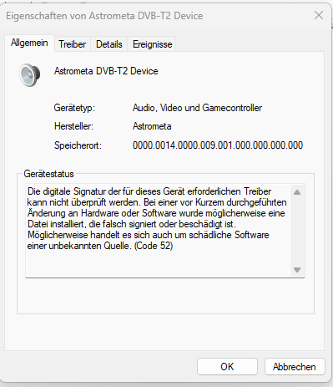Click the Hersteller value 'Astrometa'
The width and height of the screenshot is (333, 387).
[x=152, y=126]
